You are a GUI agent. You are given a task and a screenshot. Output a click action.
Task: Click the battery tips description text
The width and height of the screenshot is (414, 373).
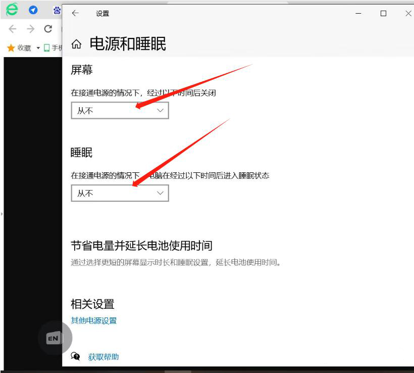[176, 262]
